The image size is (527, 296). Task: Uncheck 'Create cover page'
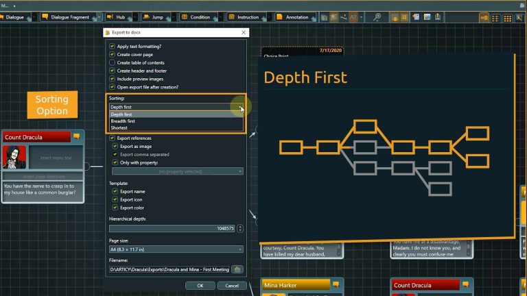pos(112,54)
